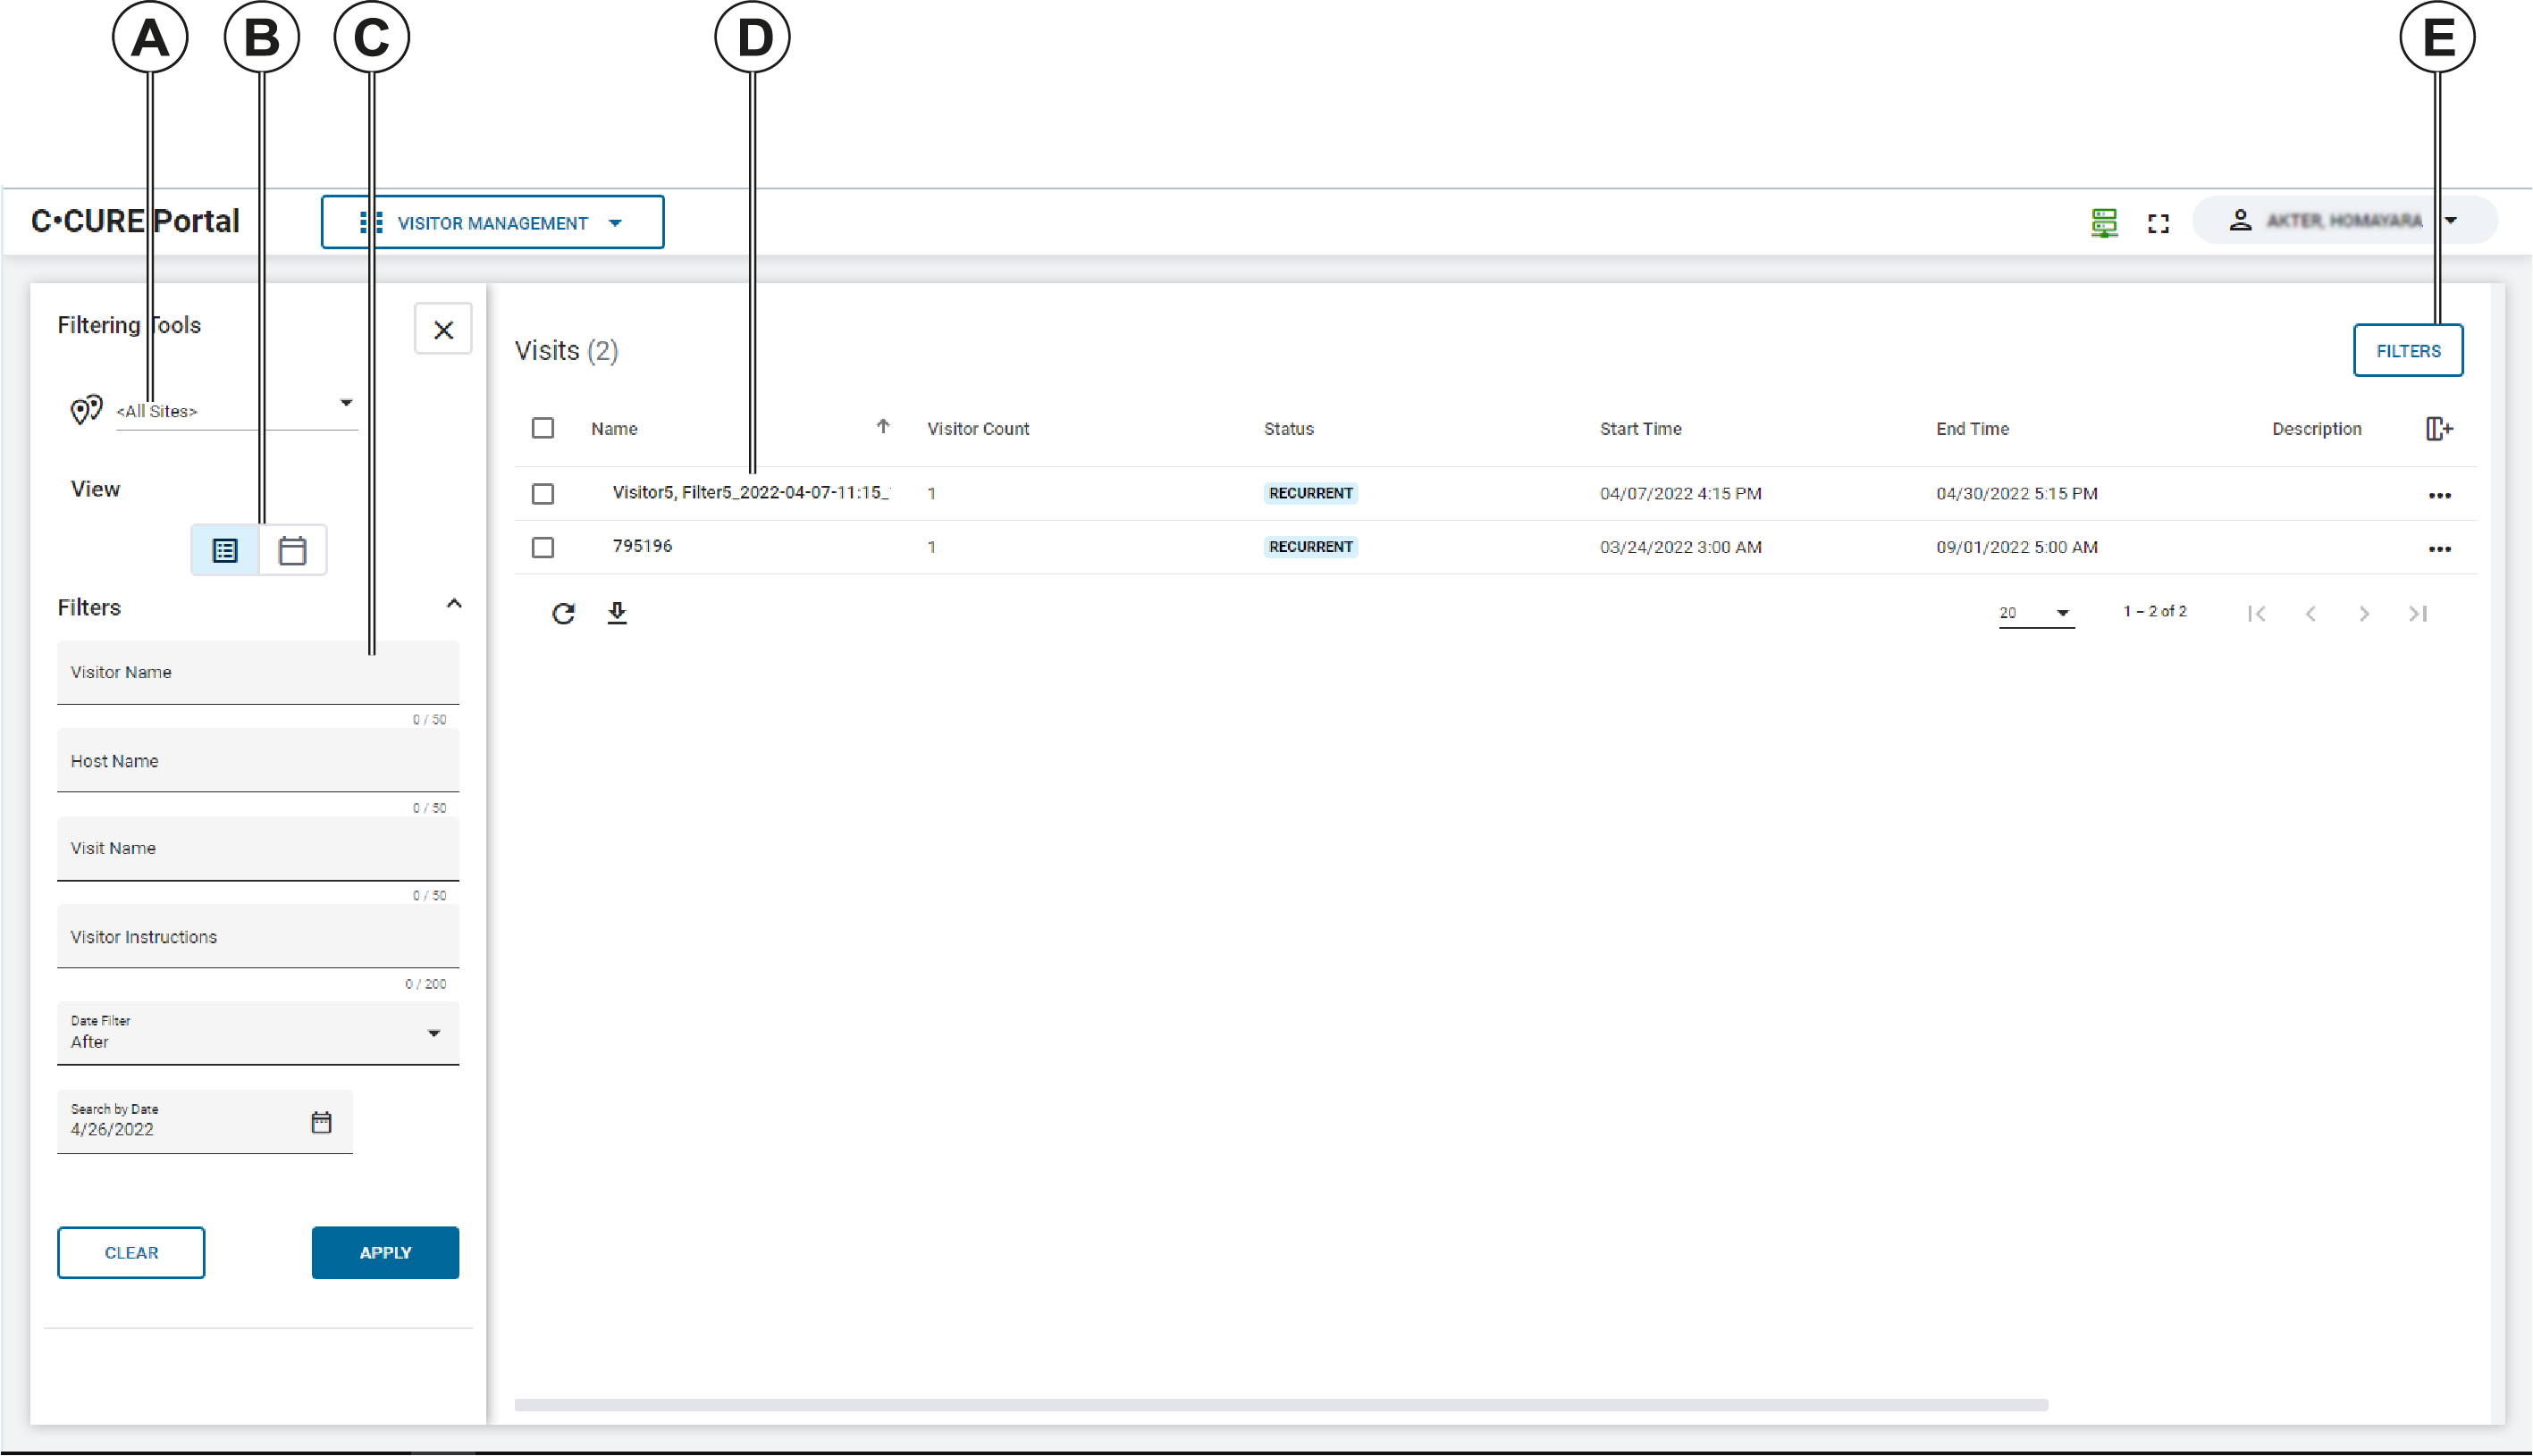Expand the Visitor Management dropdown menu
Viewport: 2533px width, 1456px height.
tap(621, 222)
